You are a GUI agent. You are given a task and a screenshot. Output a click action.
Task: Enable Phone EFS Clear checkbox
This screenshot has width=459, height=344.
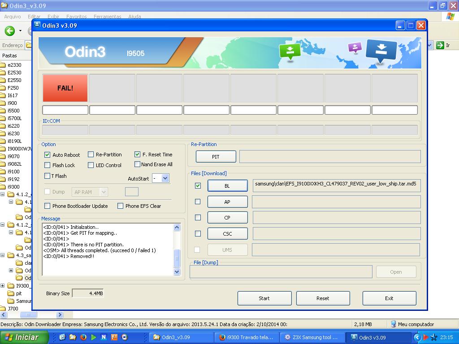pyautogui.click(x=120, y=206)
